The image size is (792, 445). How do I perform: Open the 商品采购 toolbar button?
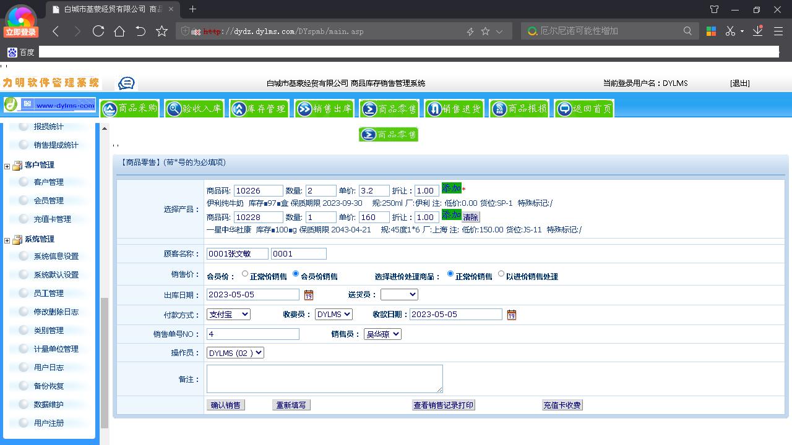pos(130,109)
